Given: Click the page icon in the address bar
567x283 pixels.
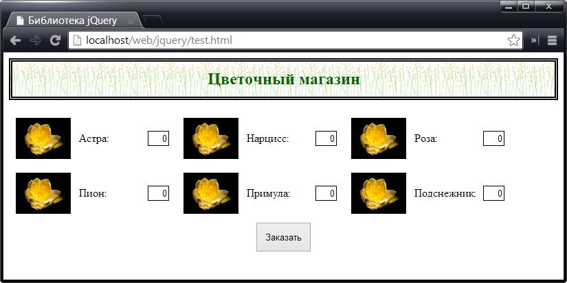Looking at the screenshot, I should pyautogui.click(x=77, y=40).
